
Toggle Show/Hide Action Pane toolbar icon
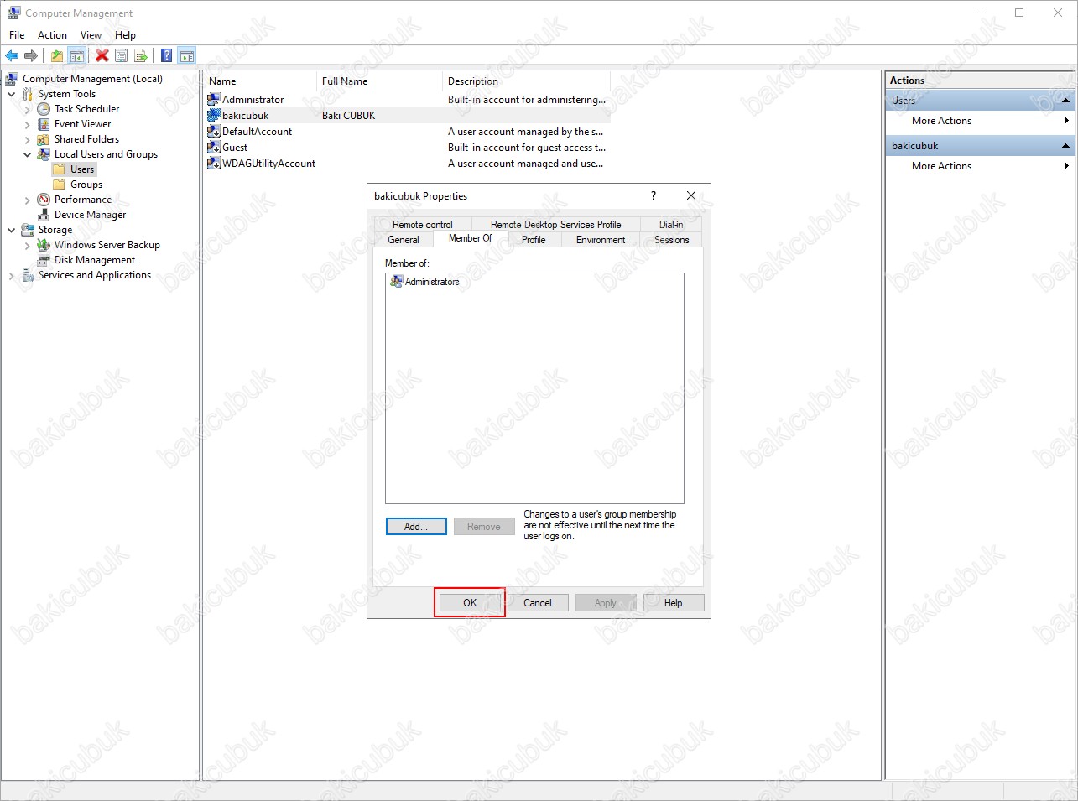(187, 56)
